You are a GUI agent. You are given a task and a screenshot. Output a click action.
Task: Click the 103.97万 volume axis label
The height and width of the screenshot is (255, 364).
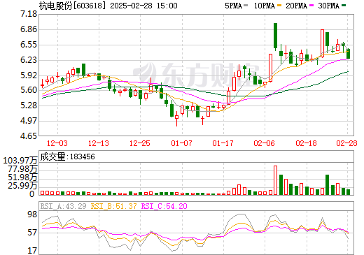pos(20,161)
